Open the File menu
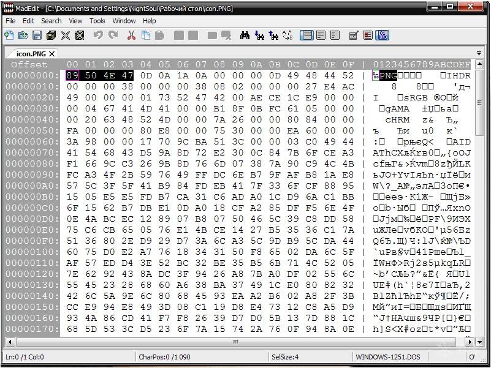The height and width of the screenshot is (368, 491). tap(10, 21)
